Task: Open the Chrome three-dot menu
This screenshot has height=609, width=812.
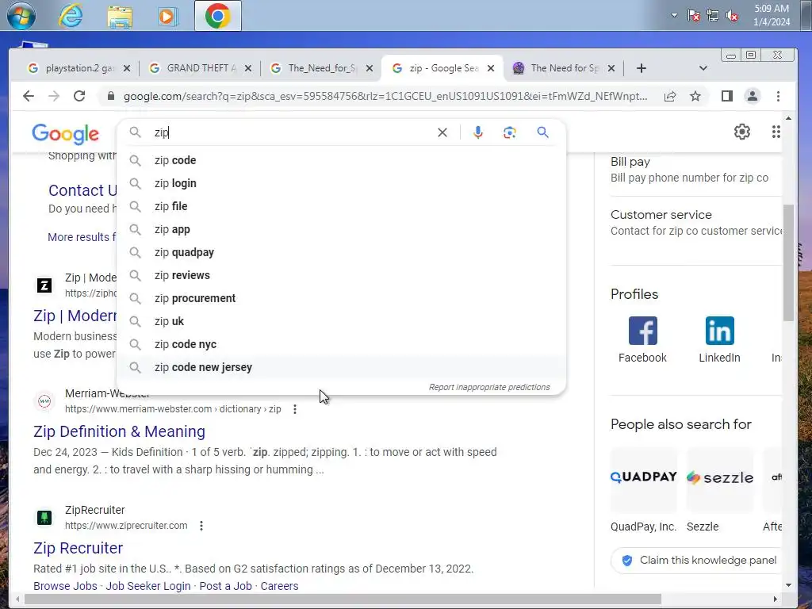Action: coord(778,96)
